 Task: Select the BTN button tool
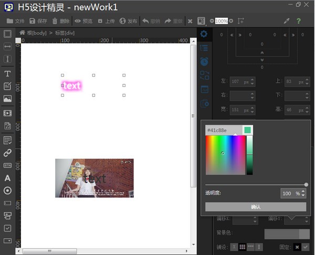(x=7, y=165)
